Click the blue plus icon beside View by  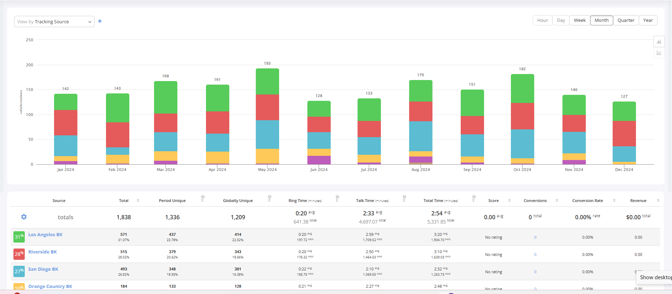click(100, 21)
